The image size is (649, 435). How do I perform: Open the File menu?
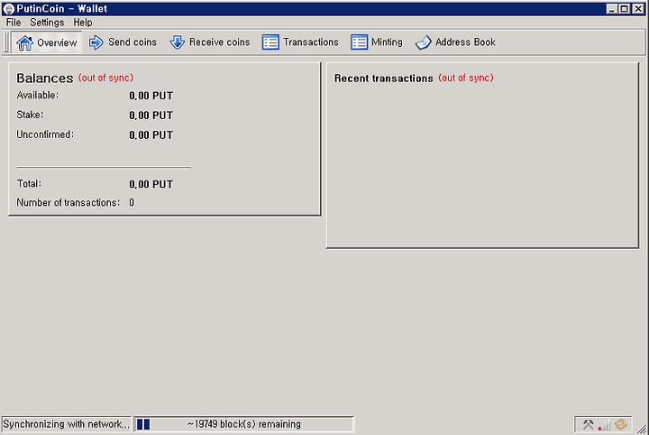coord(14,23)
